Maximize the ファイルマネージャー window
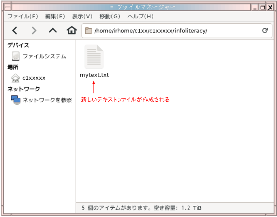Screen dimensions: 277x217 [x=262, y=7]
